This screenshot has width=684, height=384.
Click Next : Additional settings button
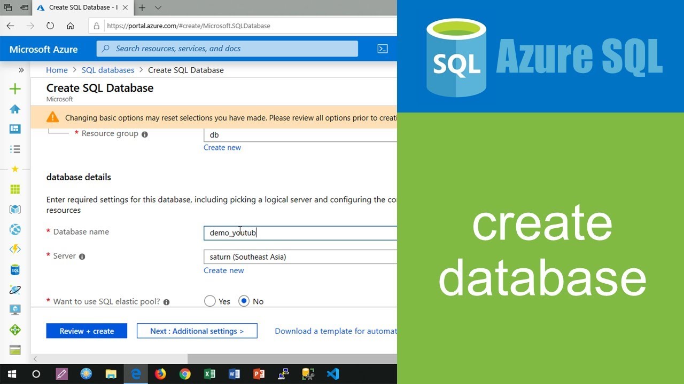(197, 331)
